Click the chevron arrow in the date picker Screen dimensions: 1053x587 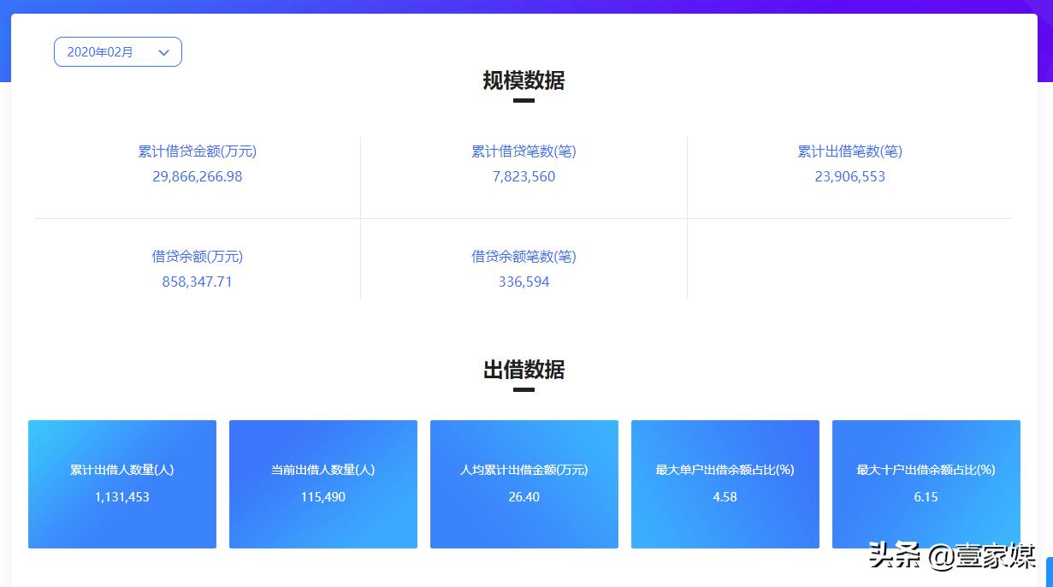point(163,51)
